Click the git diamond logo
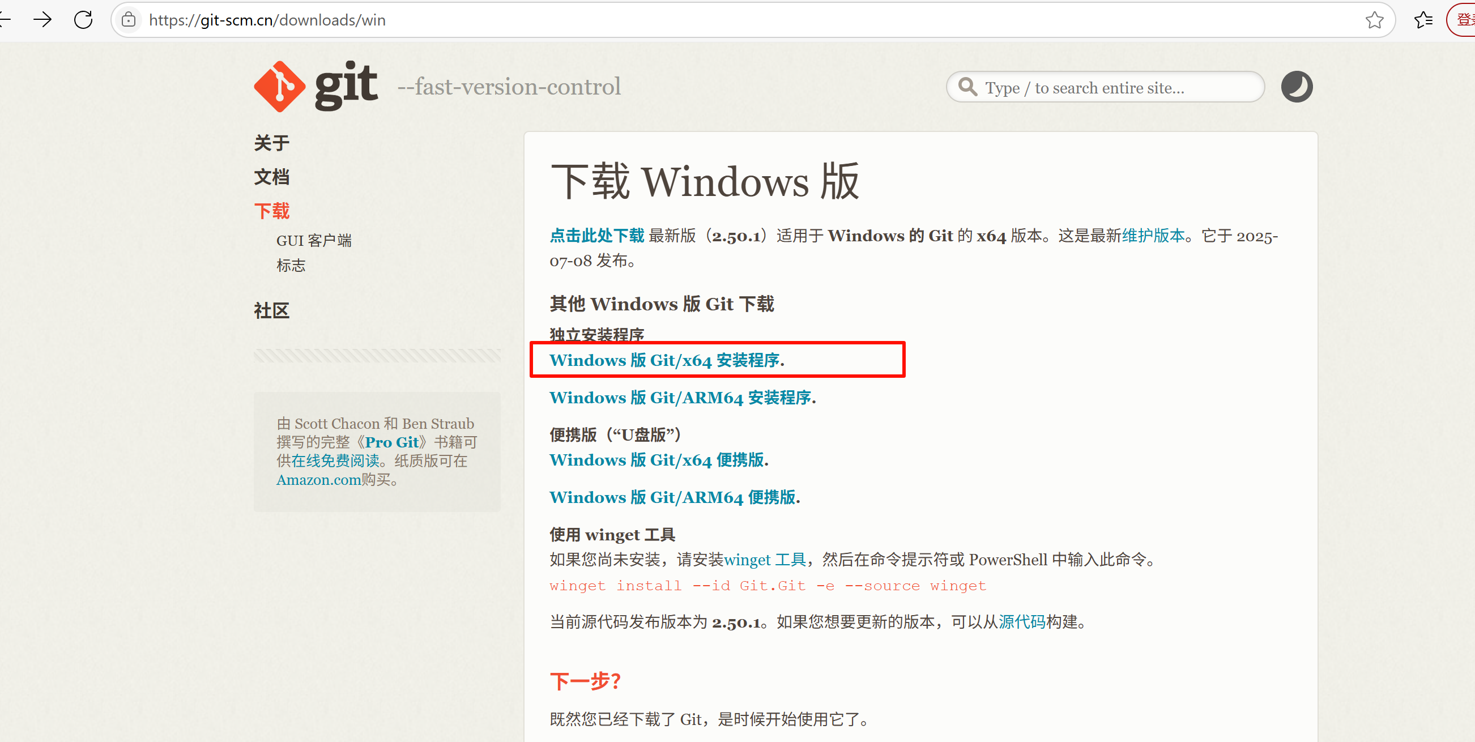The width and height of the screenshot is (1475, 742). tap(279, 87)
